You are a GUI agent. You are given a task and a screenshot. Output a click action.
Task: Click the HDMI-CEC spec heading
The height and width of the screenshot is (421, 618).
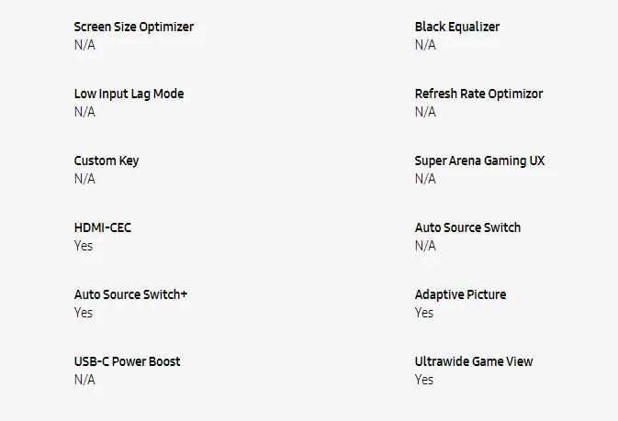click(102, 227)
